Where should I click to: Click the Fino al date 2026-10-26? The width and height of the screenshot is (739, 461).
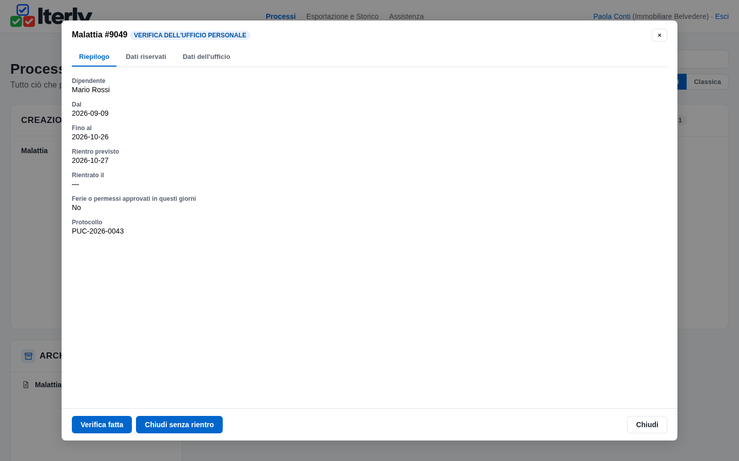90,137
